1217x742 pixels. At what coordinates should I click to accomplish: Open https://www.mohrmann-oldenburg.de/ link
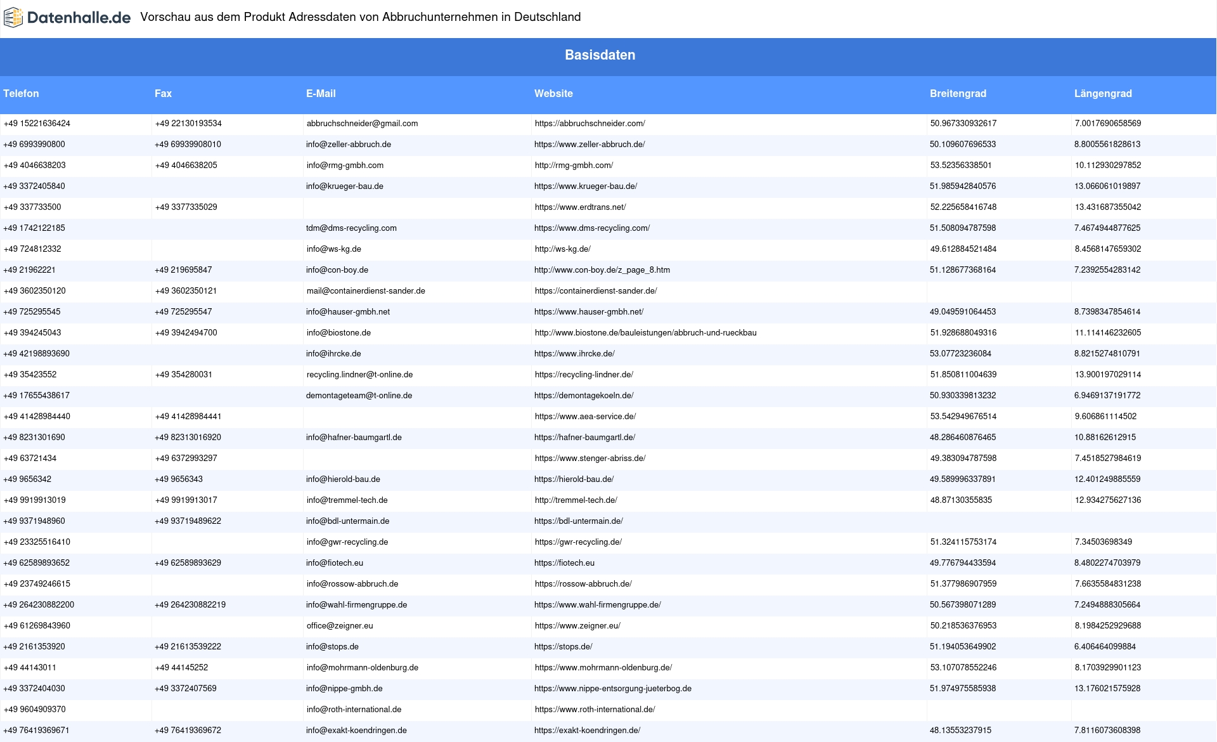click(603, 668)
